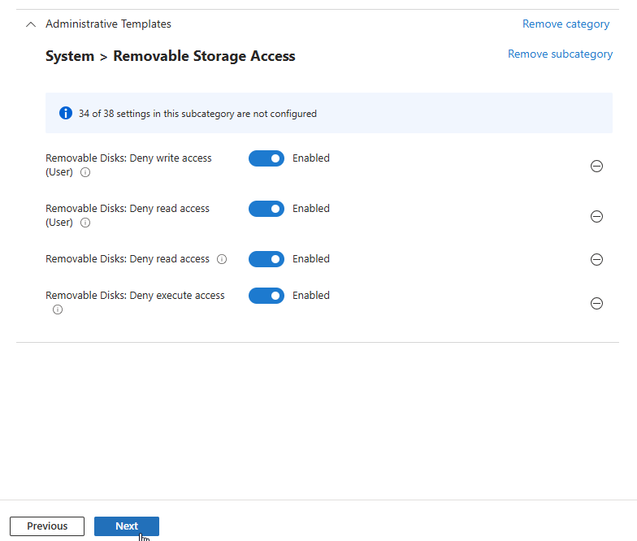
Task: Remove the Deny execute access setting
Action: 596,303
